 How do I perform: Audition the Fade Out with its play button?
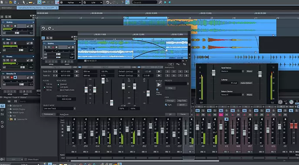159,72
